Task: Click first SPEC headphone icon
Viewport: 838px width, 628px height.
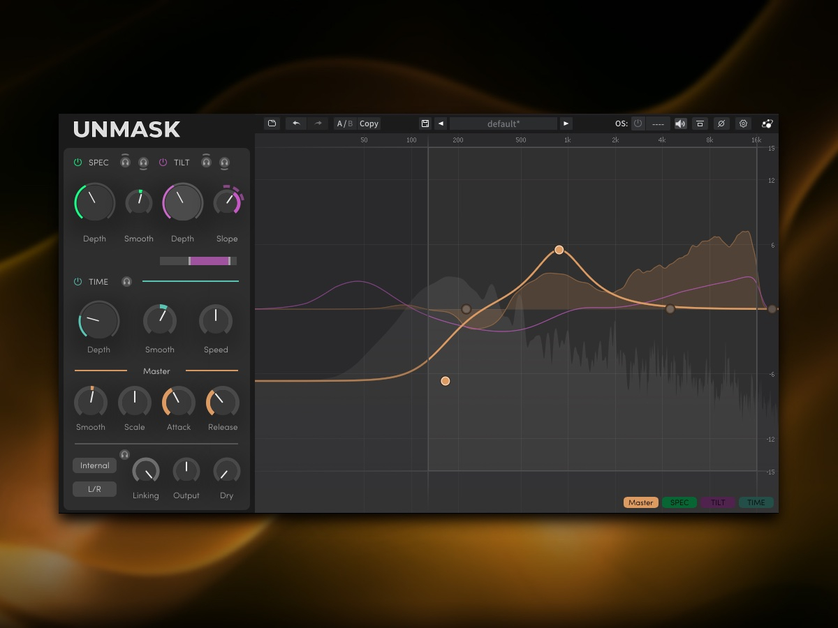Action: tap(125, 162)
